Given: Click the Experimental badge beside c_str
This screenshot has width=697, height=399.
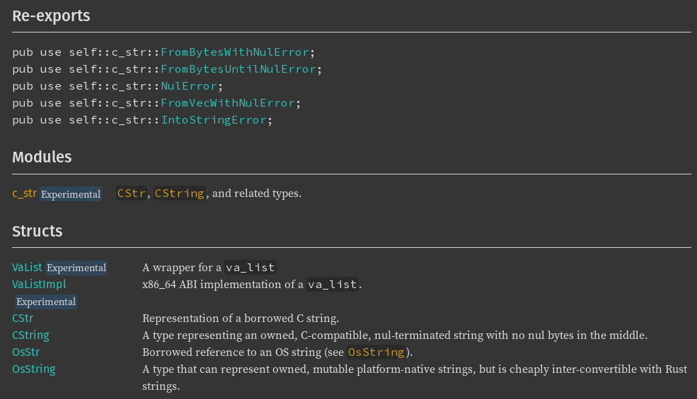Looking at the screenshot, I should click(70, 194).
